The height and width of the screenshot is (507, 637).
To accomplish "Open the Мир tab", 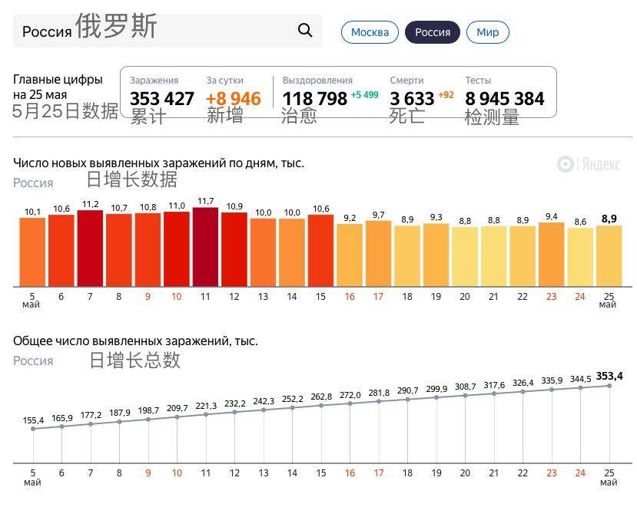I will point(487,32).
